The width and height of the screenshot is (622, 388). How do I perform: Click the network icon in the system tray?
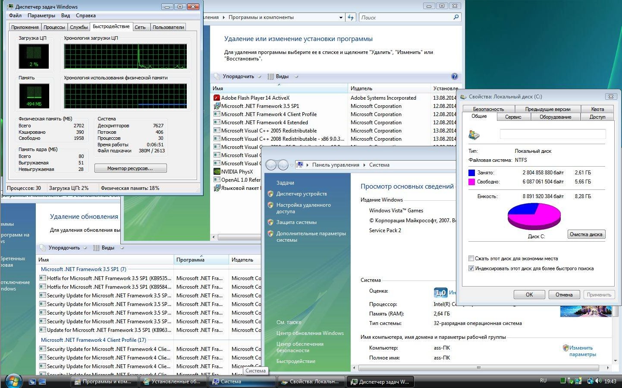click(590, 381)
